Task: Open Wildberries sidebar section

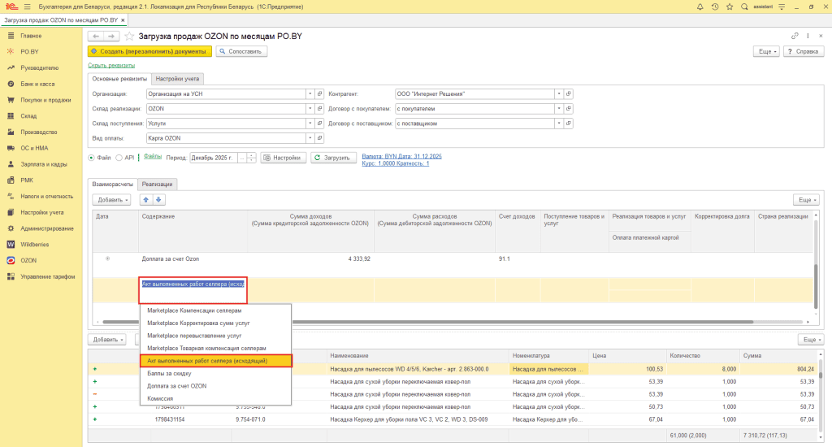Action: tap(34, 244)
